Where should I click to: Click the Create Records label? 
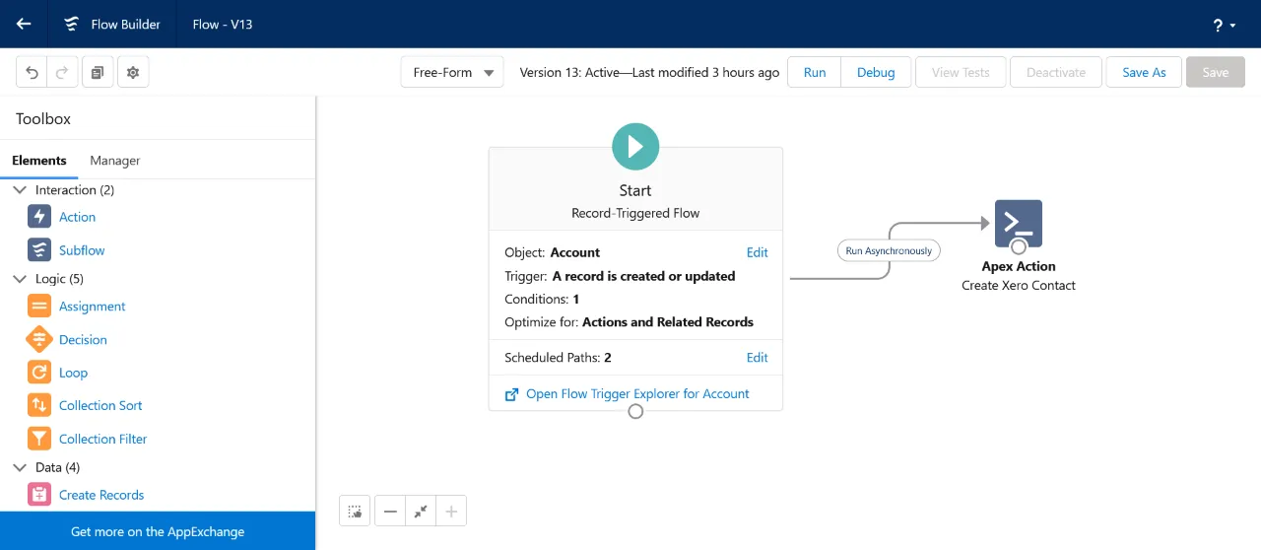coord(101,495)
